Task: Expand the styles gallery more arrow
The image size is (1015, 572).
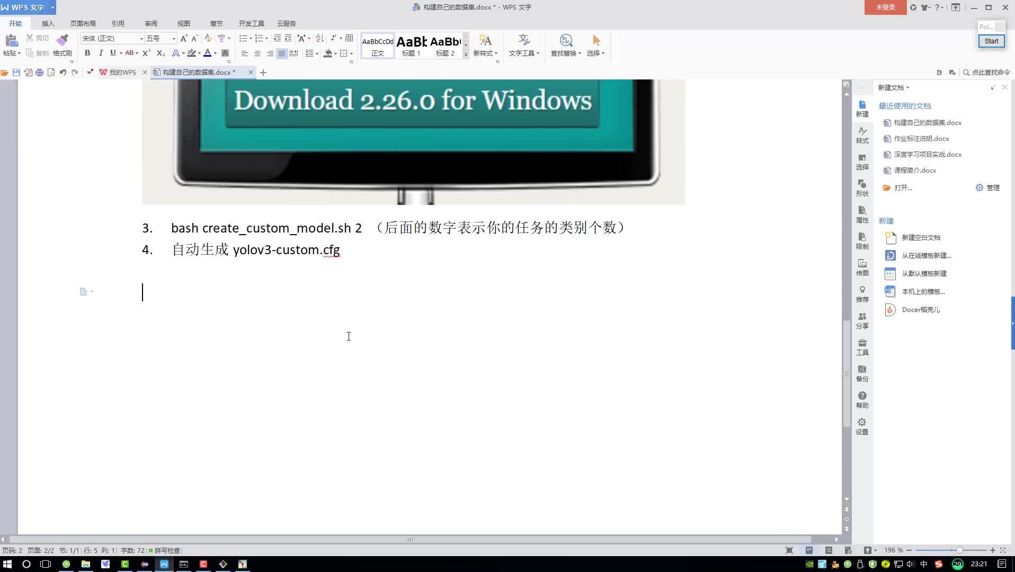Action: tap(466, 54)
